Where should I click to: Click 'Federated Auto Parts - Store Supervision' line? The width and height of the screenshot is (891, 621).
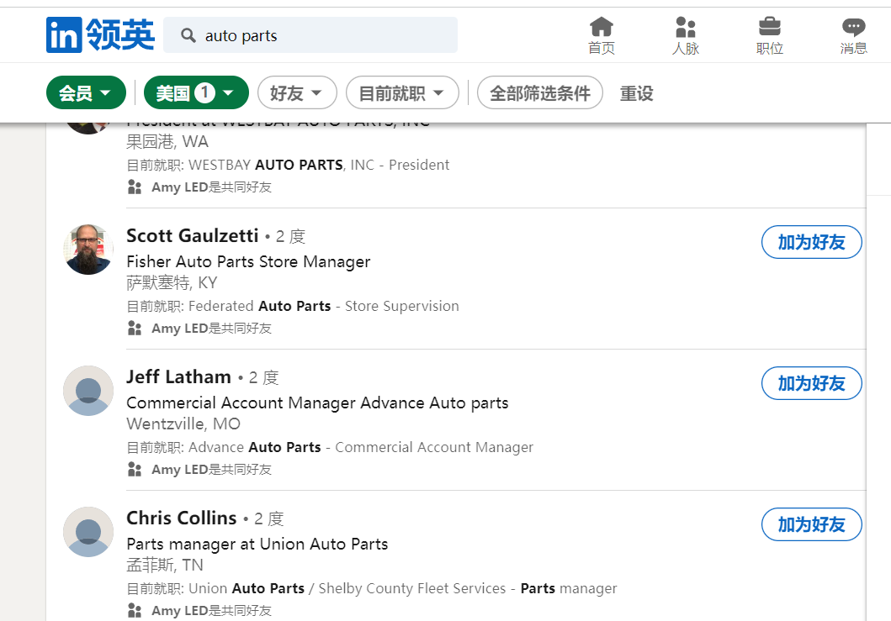293,307
